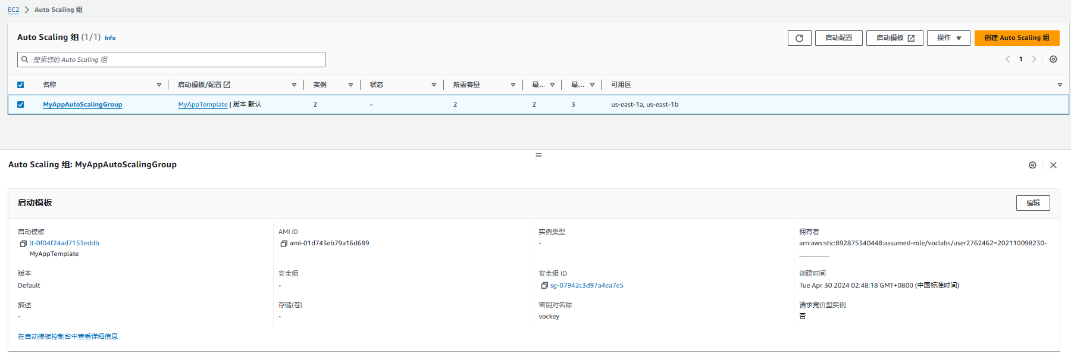This screenshot has height=359, width=1071.
Task: Copy security group ID sg-07942c3d97a4ea7e5
Action: (x=544, y=286)
